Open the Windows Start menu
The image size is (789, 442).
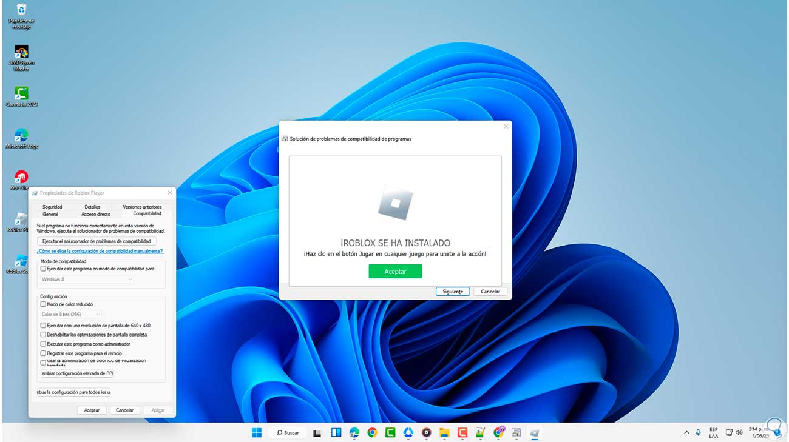[257, 432]
